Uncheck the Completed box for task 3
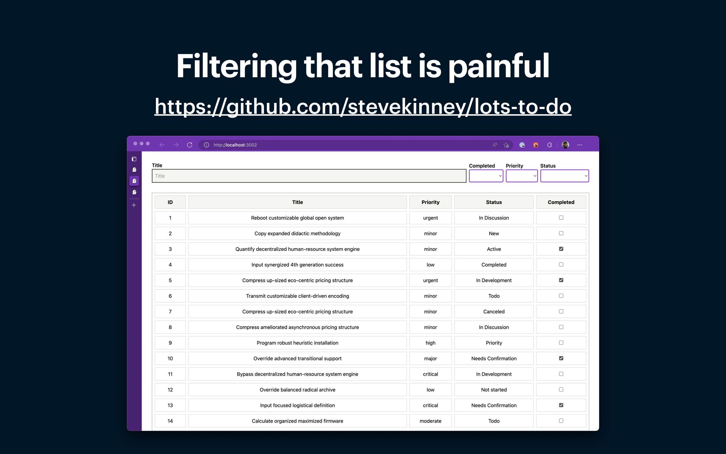Viewport: 726px width, 454px height. tap(561, 249)
